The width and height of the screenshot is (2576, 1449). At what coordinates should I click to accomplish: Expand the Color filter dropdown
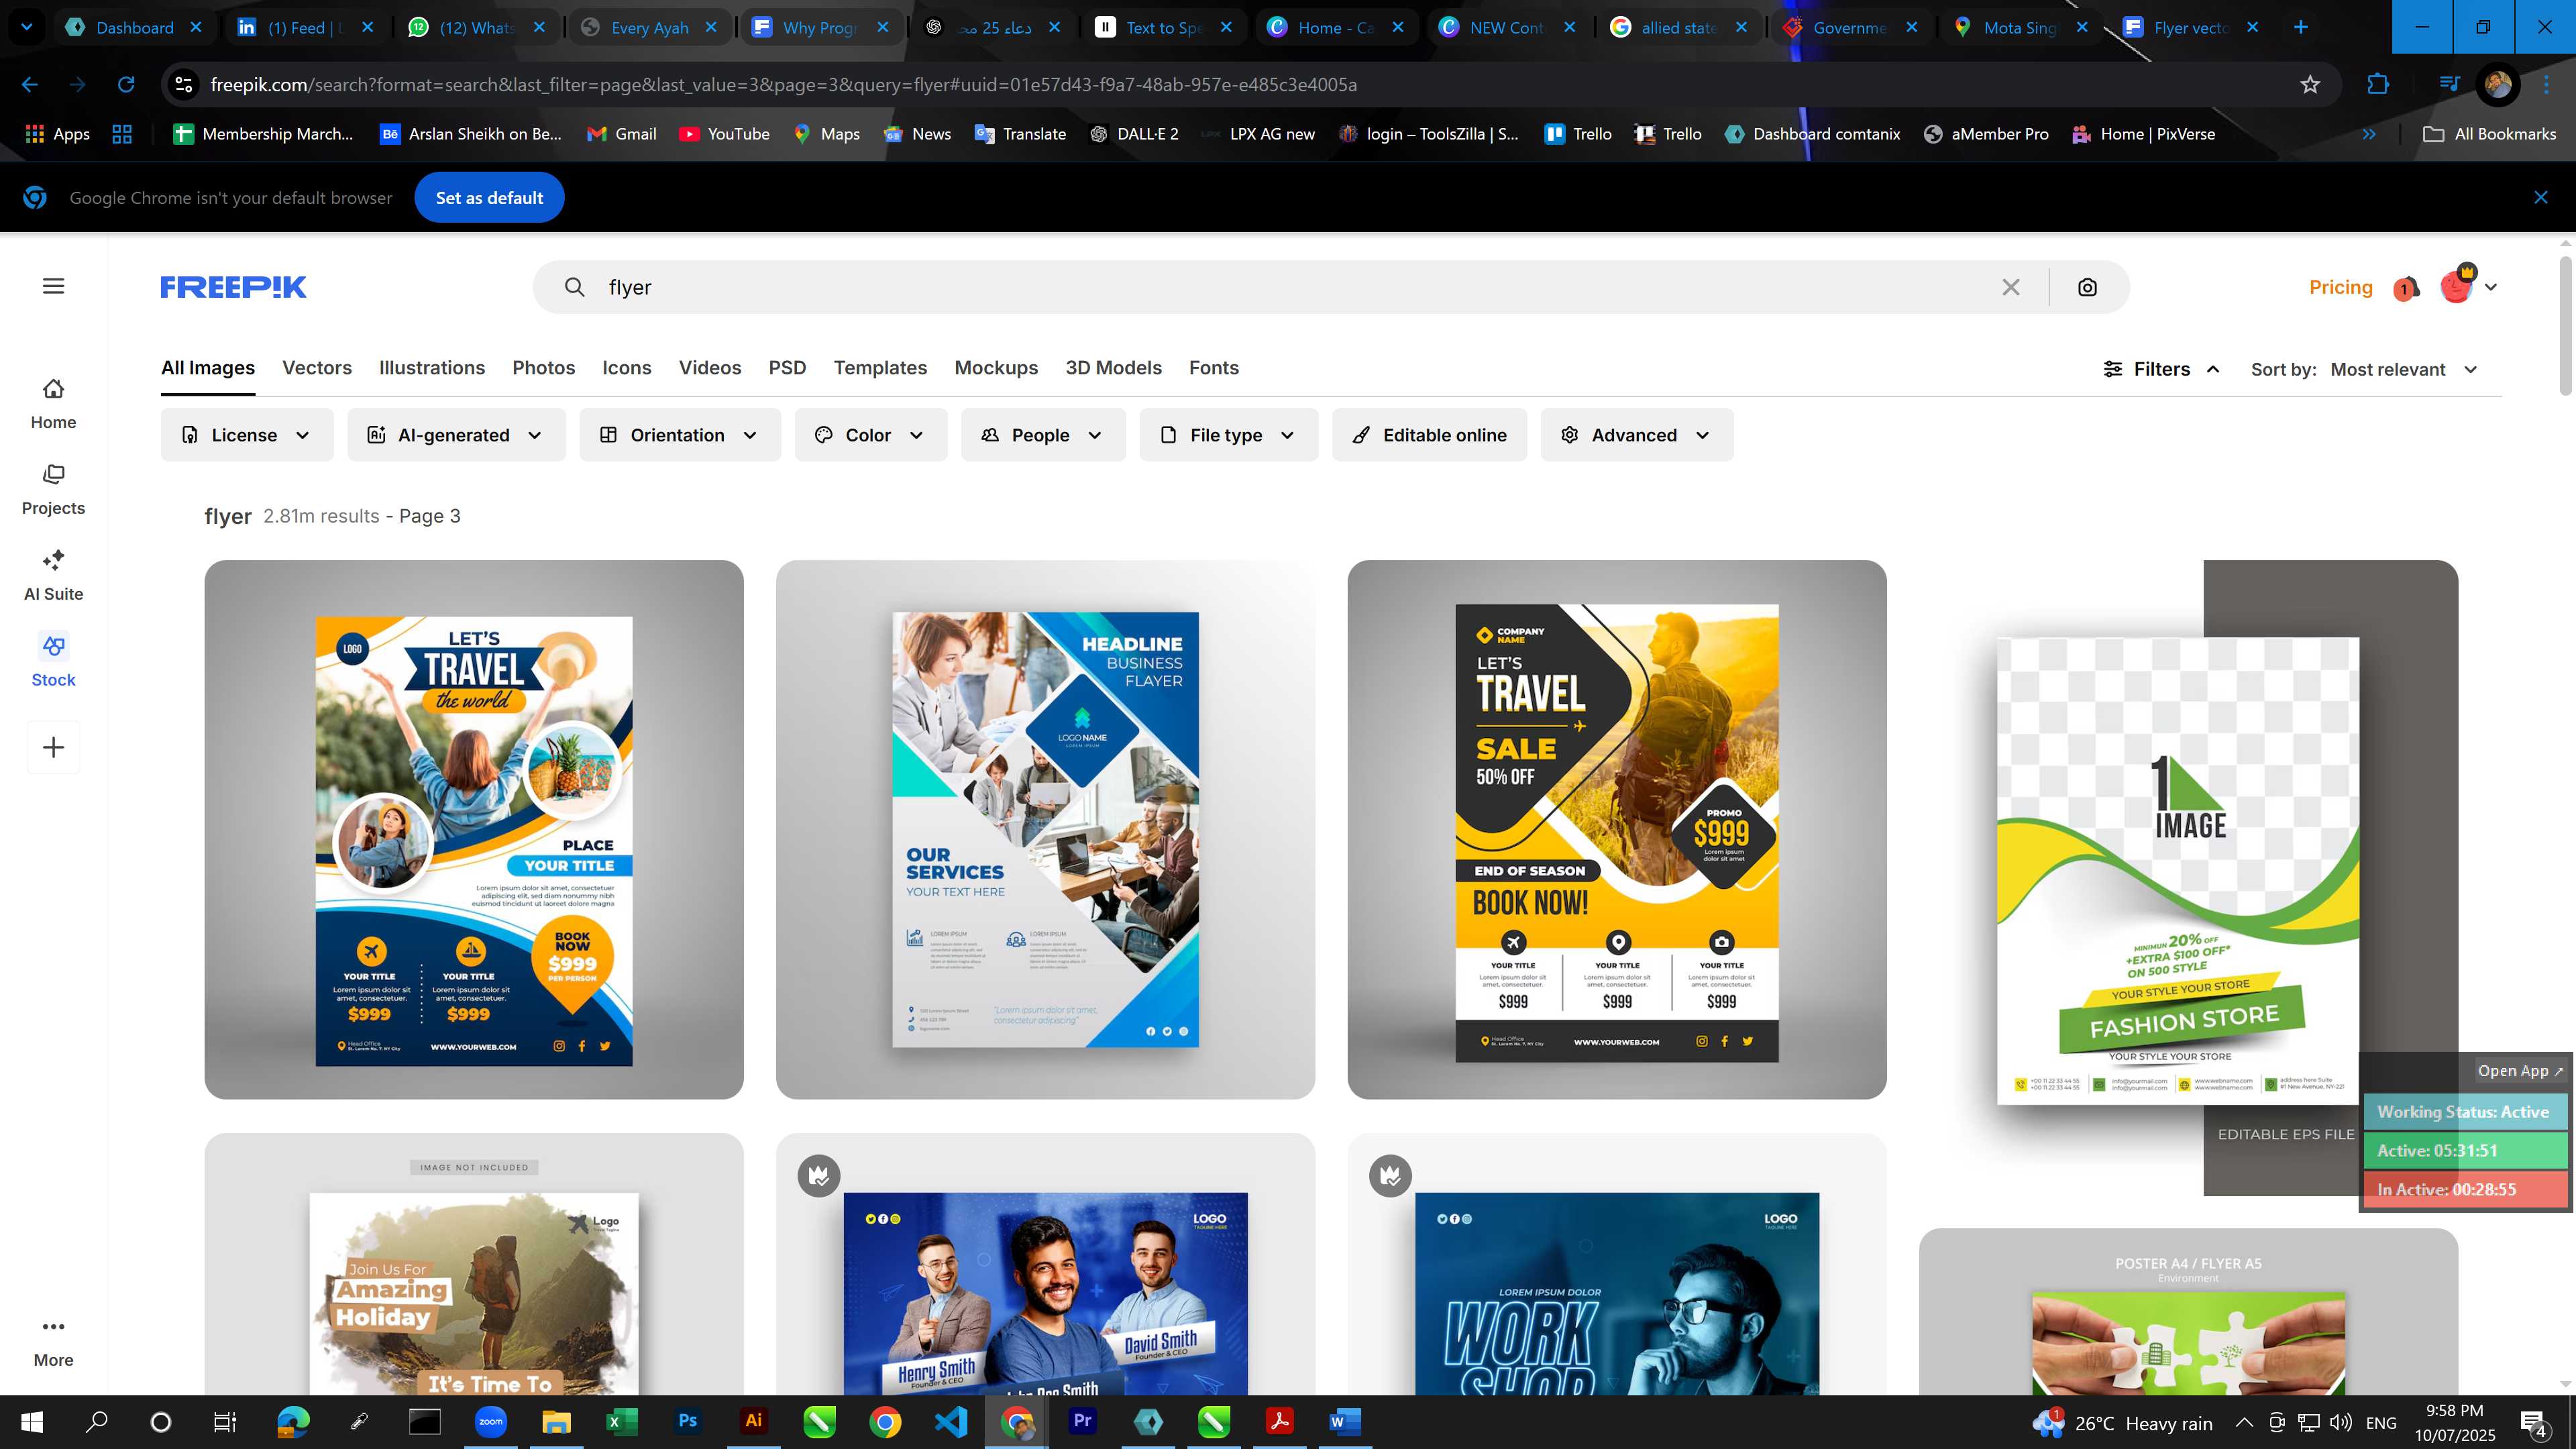(870, 435)
